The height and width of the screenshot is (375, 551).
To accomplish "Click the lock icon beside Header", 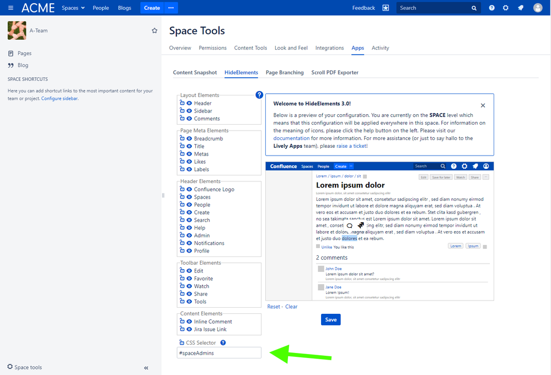I will pos(182,103).
